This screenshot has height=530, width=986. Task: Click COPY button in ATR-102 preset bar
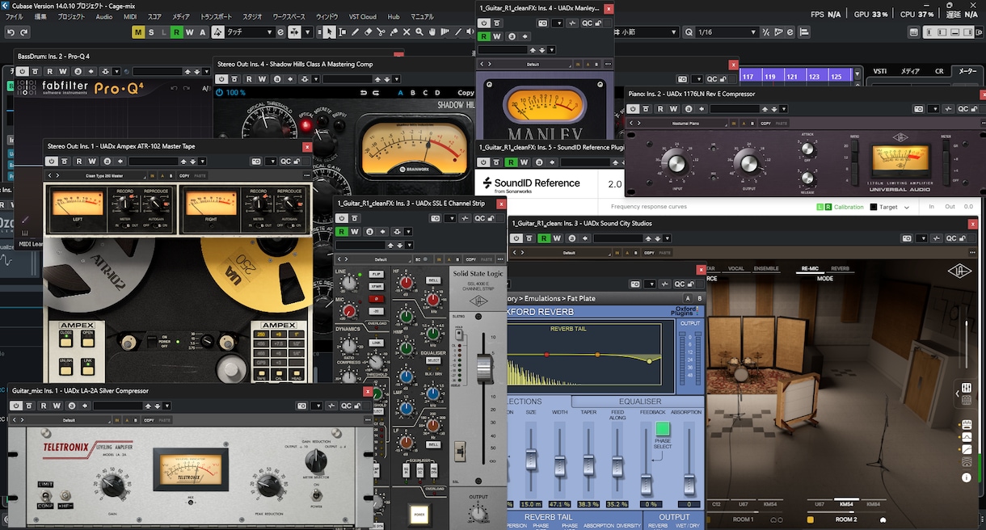184,175
